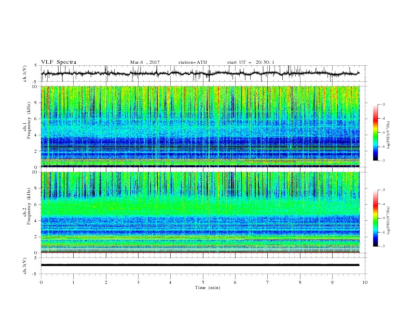Click the "-7" tick on ch.2 colorbar
Screen dimensions: 411x317
coord(383,247)
